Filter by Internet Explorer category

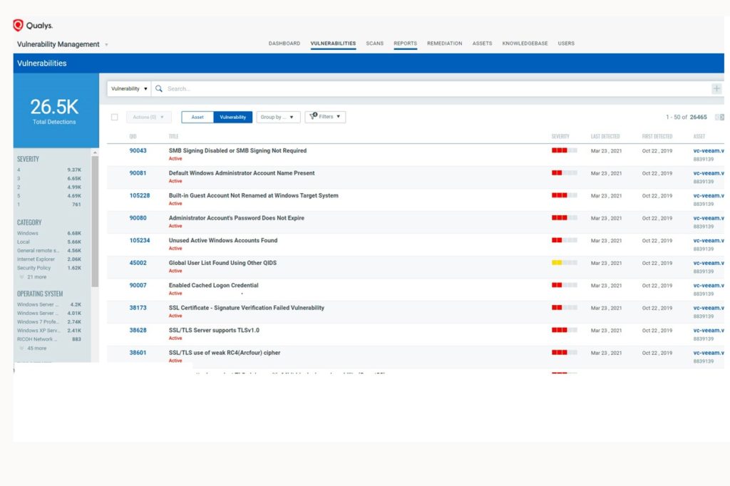pyautogui.click(x=49, y=259)
